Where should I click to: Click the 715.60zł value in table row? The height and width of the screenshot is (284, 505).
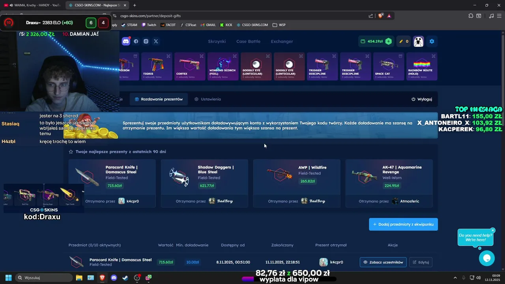pos(166,262)
